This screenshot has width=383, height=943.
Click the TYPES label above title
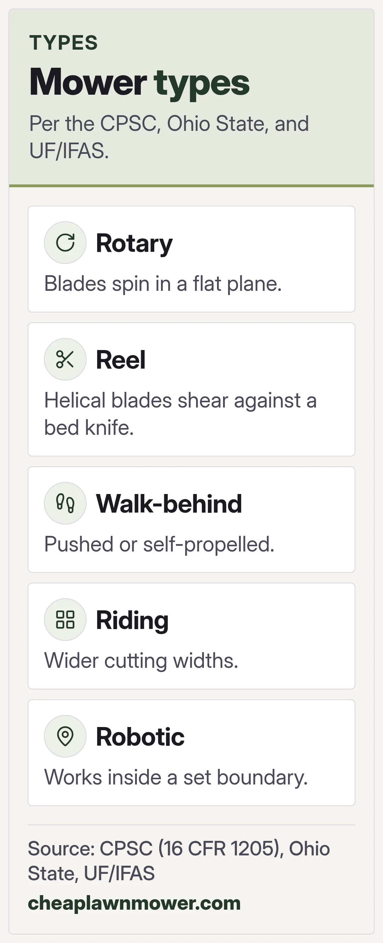point(64,43)
